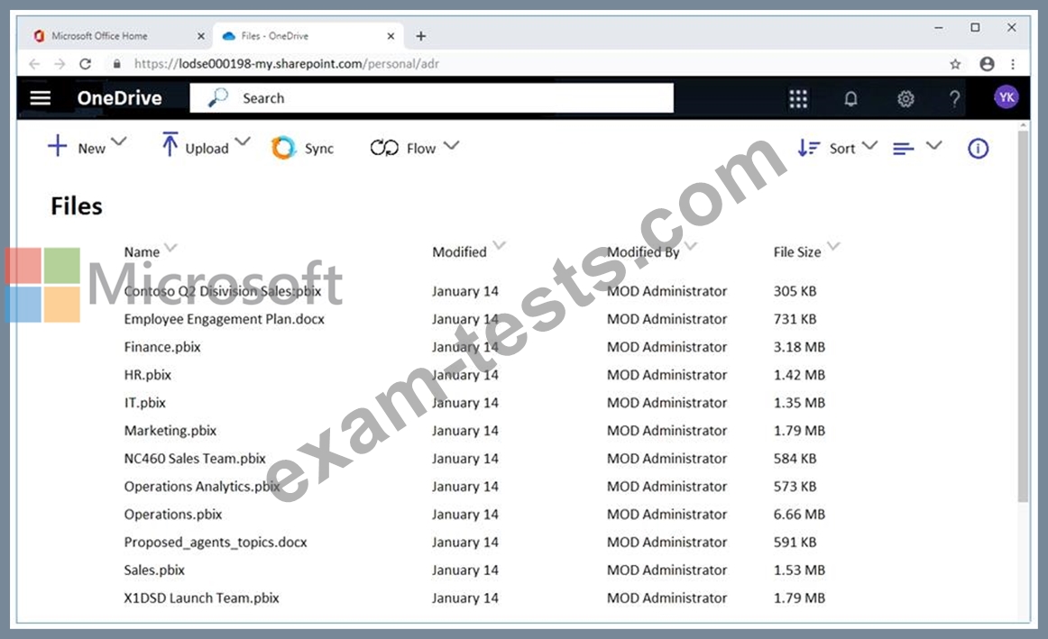Click the search magnifier icon

click(x=218, y=97)
